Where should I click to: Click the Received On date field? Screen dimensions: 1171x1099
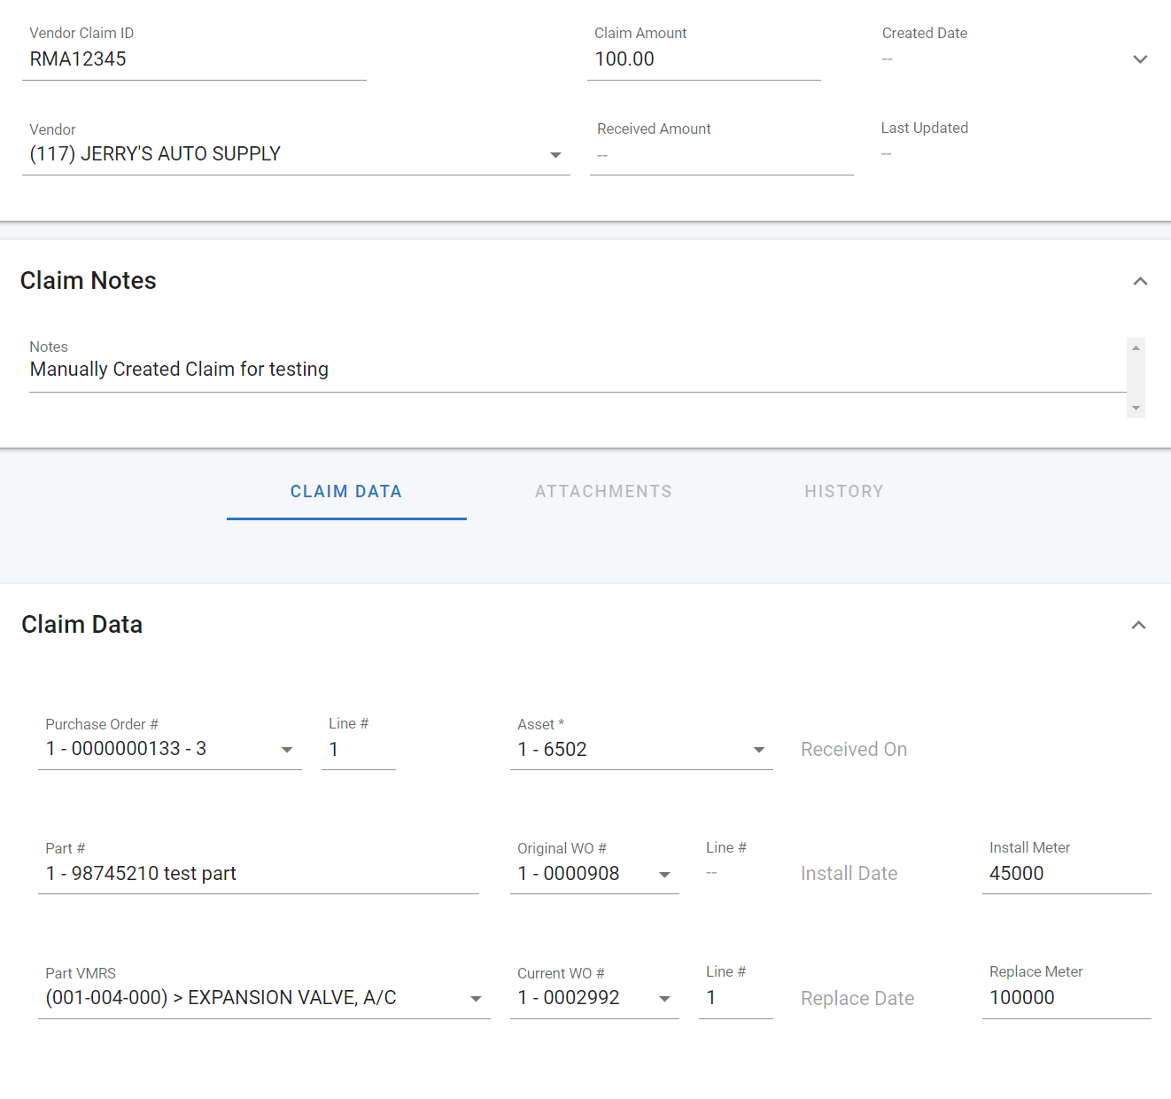click(854, 750)
